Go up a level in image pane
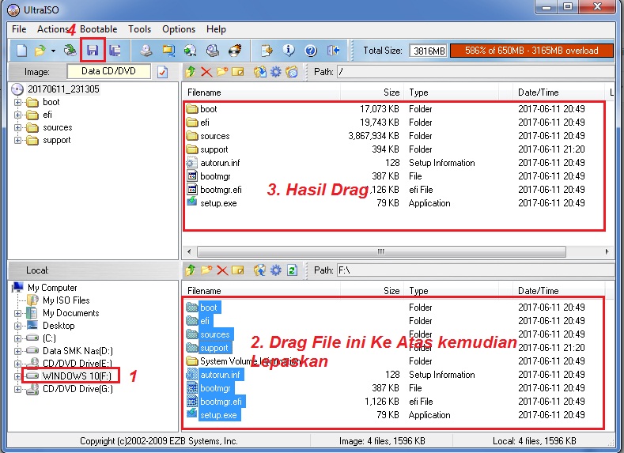This screenshot has width=624, height=453. click(x=191, y=72)
